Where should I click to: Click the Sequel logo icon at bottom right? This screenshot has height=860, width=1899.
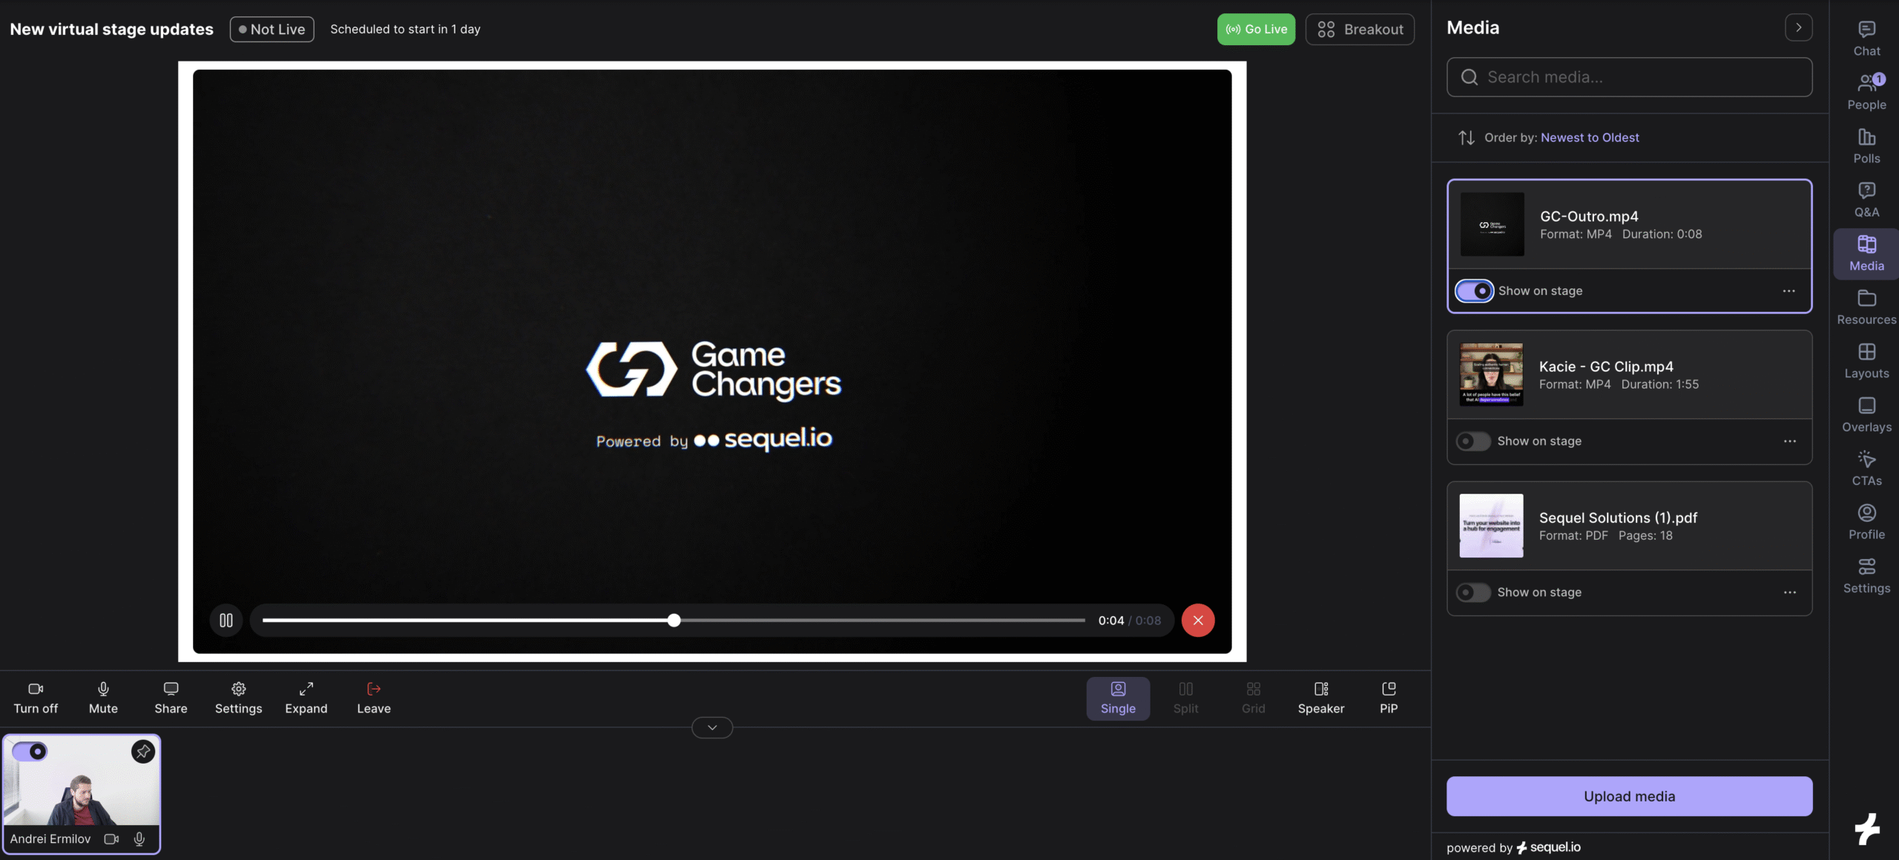tap(1867, 829)
